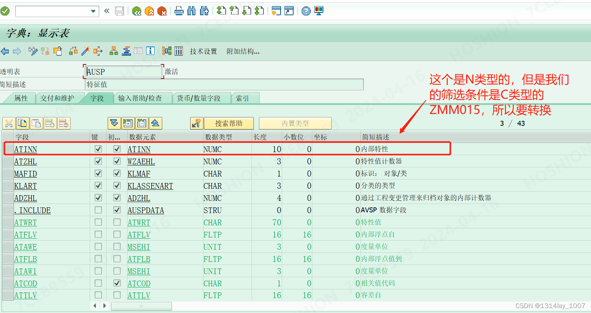Click the foreign key icon
This screenshot has width=591, height=313.
click(197, 123)
